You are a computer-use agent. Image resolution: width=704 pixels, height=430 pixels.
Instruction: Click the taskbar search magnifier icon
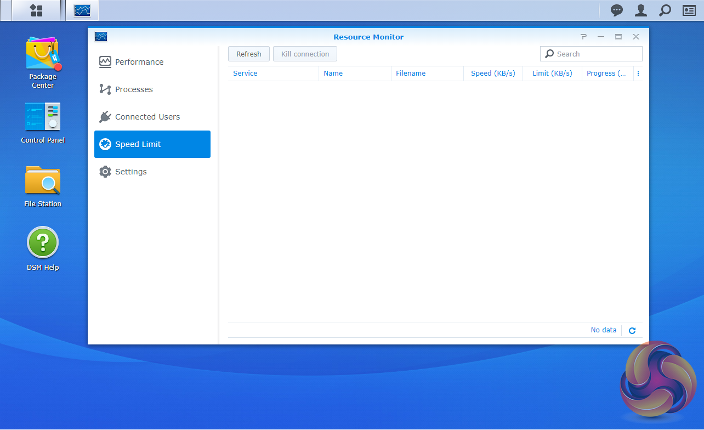665,10
